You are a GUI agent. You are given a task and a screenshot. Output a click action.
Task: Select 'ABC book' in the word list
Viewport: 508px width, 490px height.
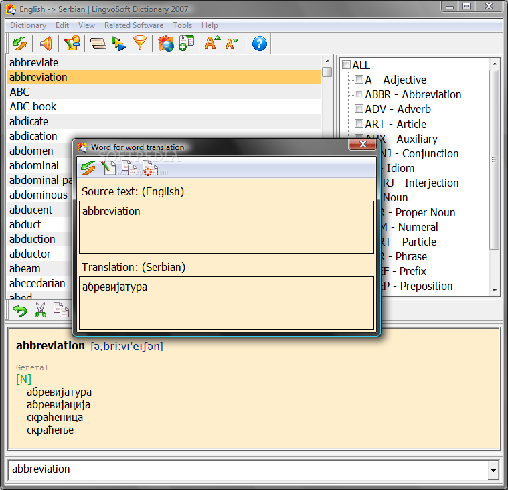pos(163,106)
